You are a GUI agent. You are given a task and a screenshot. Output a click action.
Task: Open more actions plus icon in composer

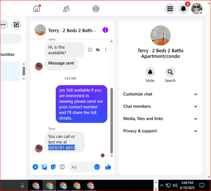pos(35,167)
